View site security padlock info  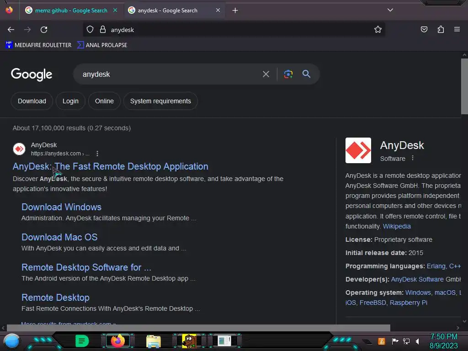click(103, 29)
